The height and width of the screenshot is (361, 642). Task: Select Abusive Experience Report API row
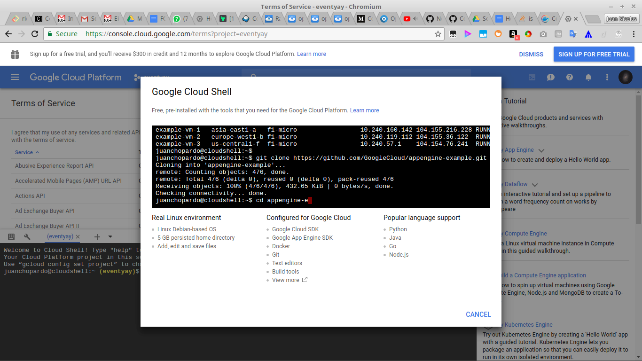pyautogui.click(x=54, y=166)
